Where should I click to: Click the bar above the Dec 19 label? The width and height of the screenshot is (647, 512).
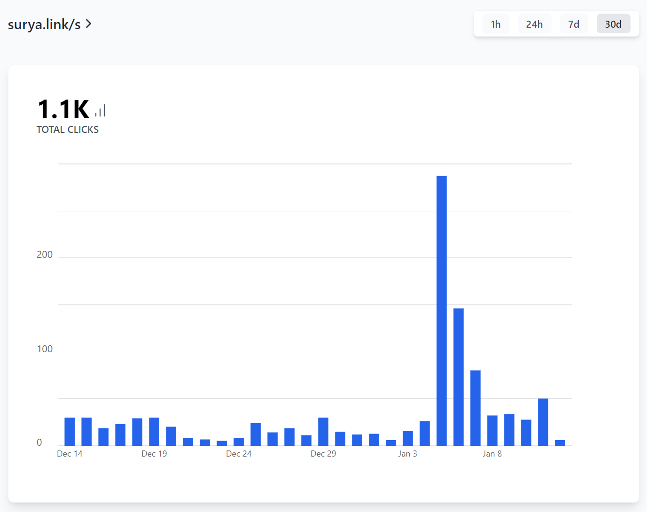pyautogui.click(x=154, y=431)
